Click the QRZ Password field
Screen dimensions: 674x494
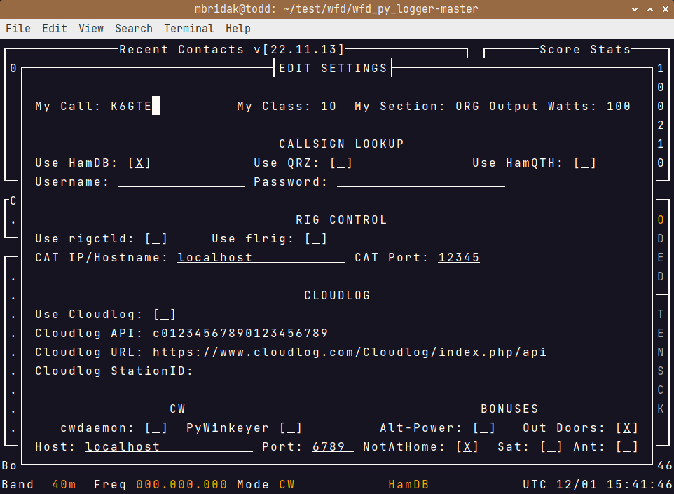420,182
